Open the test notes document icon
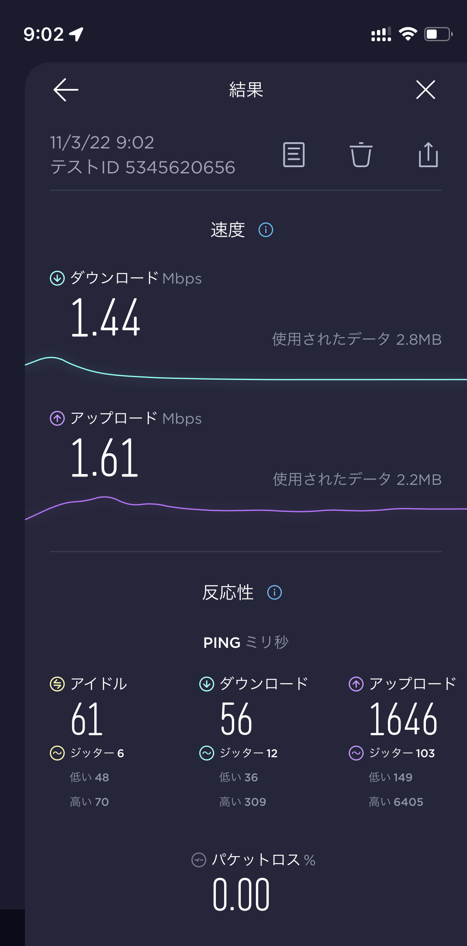This screenshot has height=946, width=467. click(294, 155)
